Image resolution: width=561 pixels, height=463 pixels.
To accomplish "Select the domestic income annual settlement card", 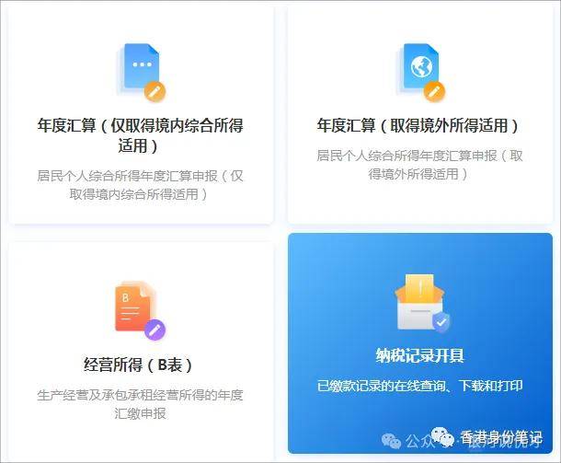I will [x=141, y=114].
